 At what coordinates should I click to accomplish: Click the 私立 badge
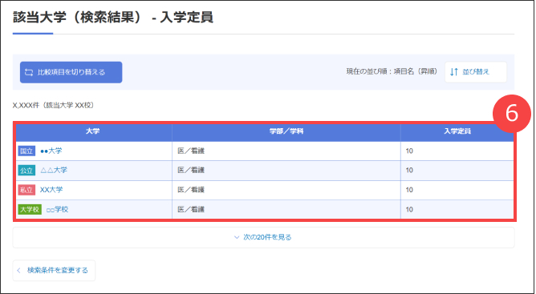click(26, 190)
